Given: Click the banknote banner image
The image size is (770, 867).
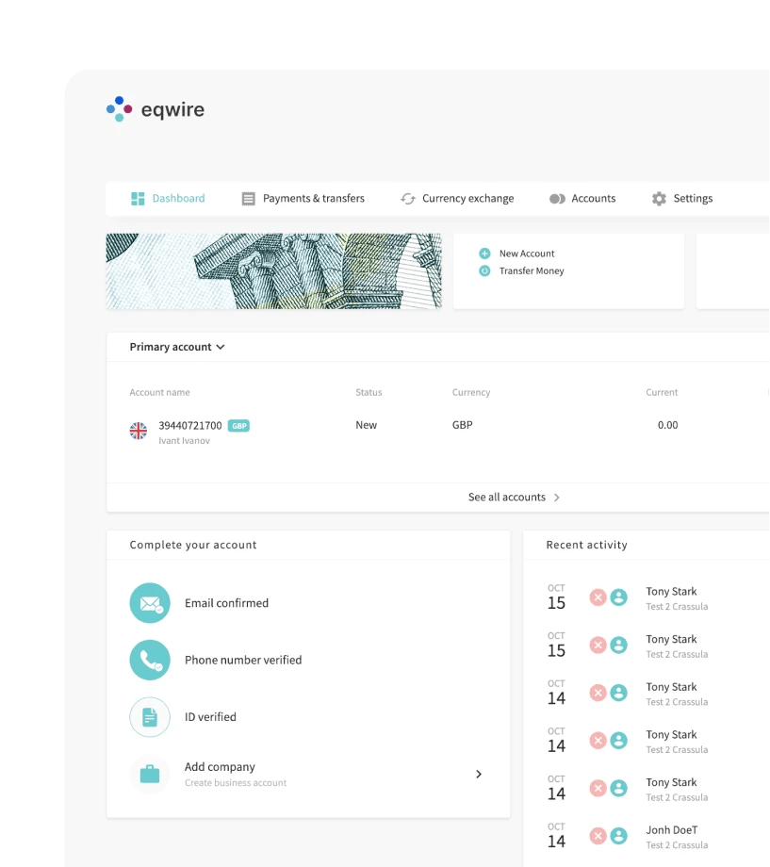Looking at the screenshot, I should pos(274,271).
